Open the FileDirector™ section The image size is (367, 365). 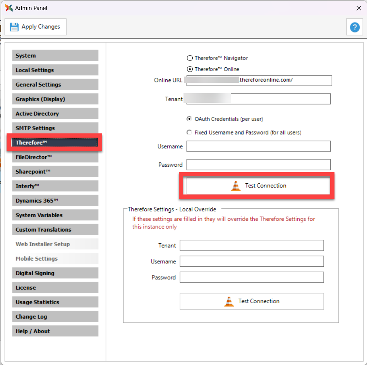(55, 157)
